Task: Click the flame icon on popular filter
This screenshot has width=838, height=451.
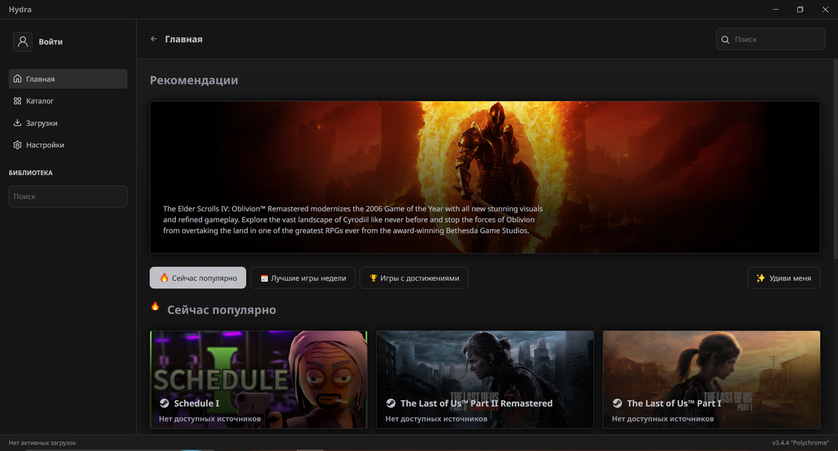Action: coord(164,278)
